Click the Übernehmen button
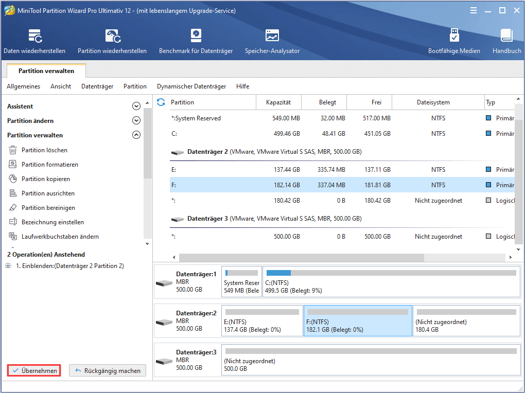The height and width of the screenshot is (393, 525). (x=34, y=370)
